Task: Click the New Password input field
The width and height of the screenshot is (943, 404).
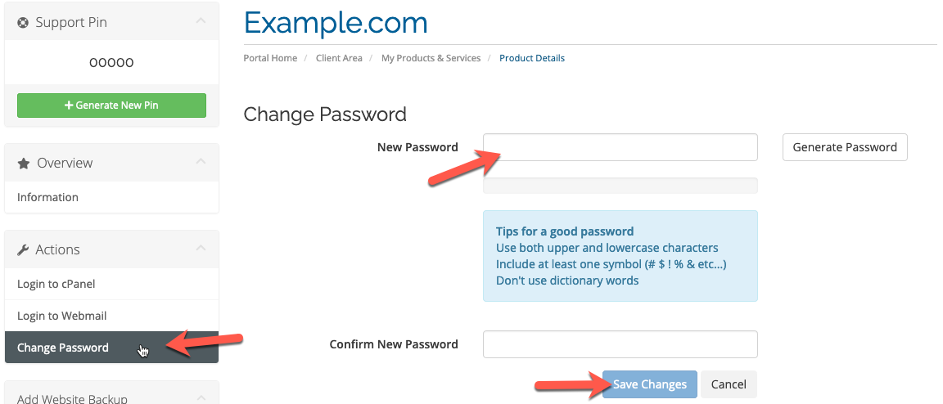Action: click(x=620, y=147)
